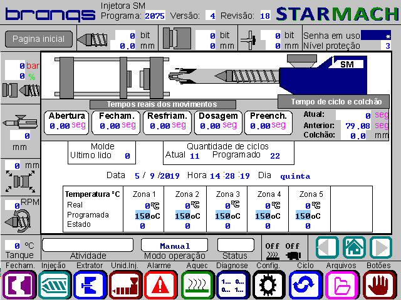Click the home icon button
The height and width of the screenshot is (300, 401).
pyautogui.click(x=354, y=247)
